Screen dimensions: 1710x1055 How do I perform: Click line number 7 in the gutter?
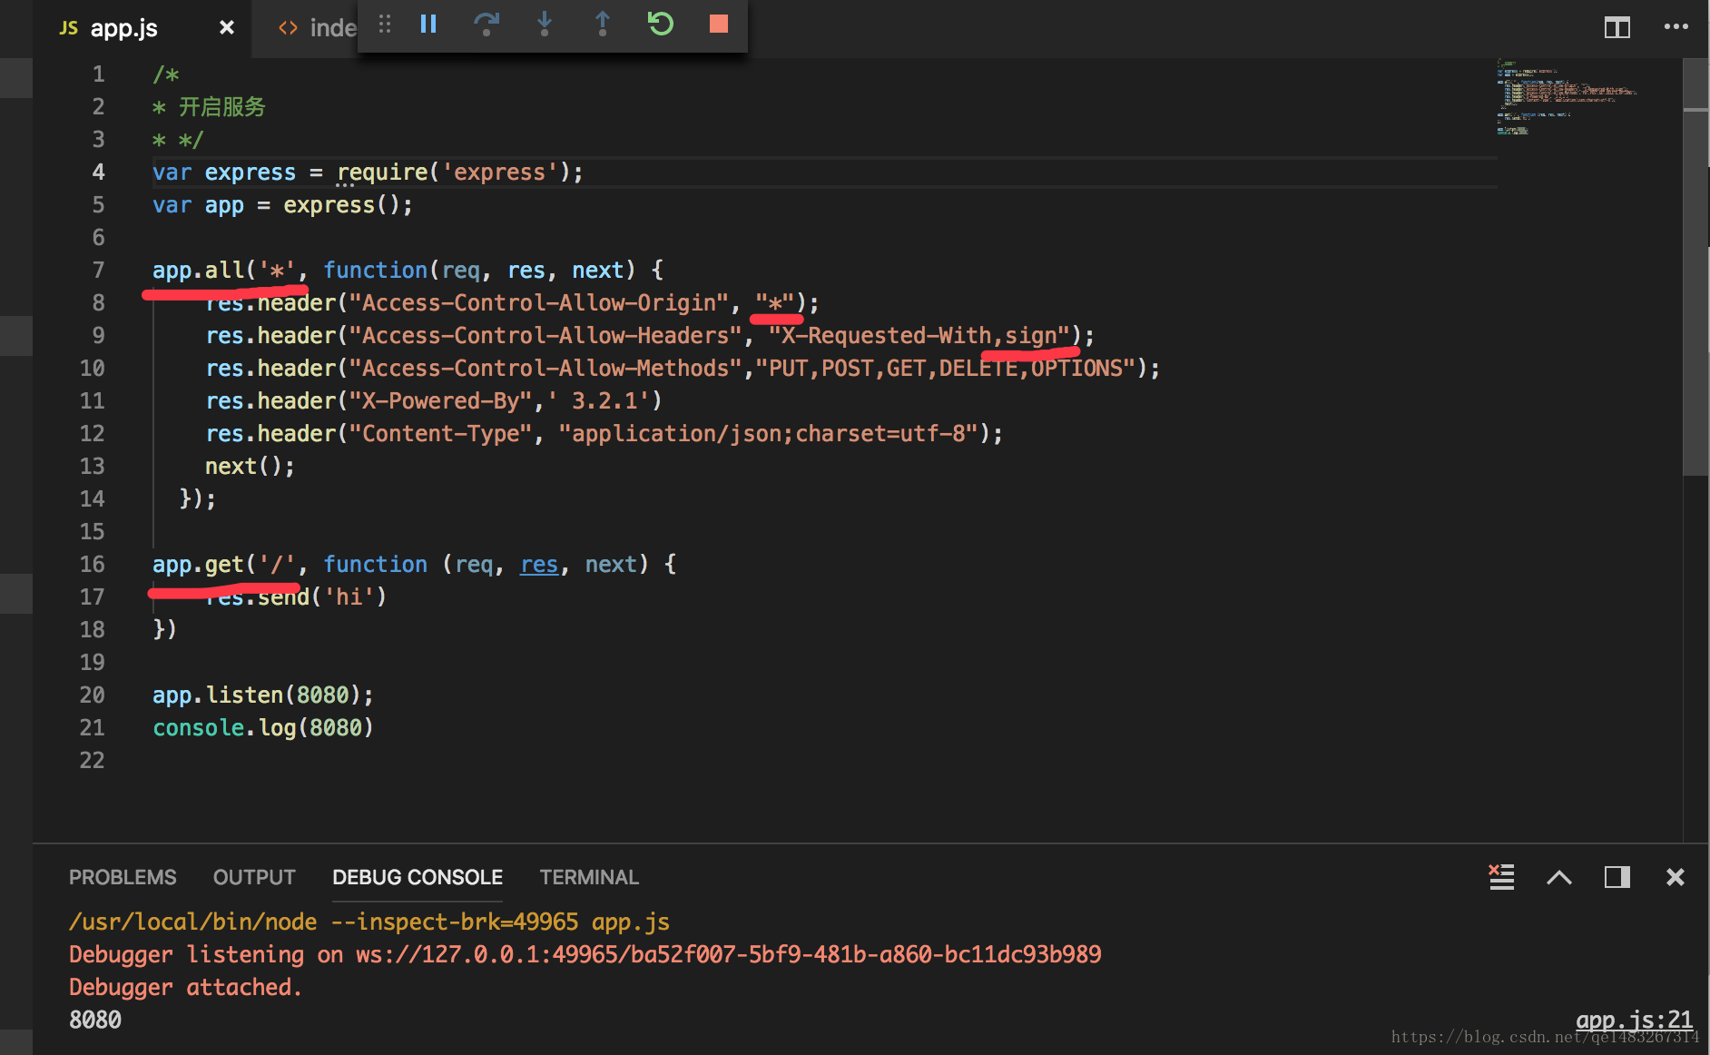pyautogui.click(x=98, y=270)
